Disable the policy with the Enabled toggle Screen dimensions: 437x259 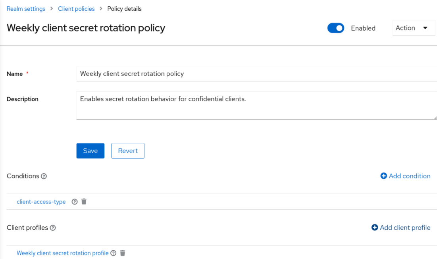pos(336,28)
